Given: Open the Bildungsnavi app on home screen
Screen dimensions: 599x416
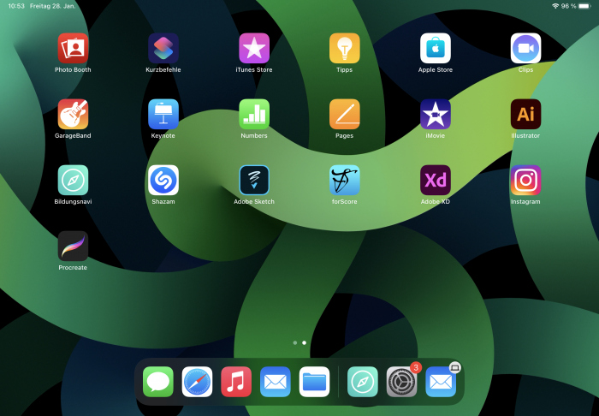Looking at the screenshot, I should click(73, 181).
